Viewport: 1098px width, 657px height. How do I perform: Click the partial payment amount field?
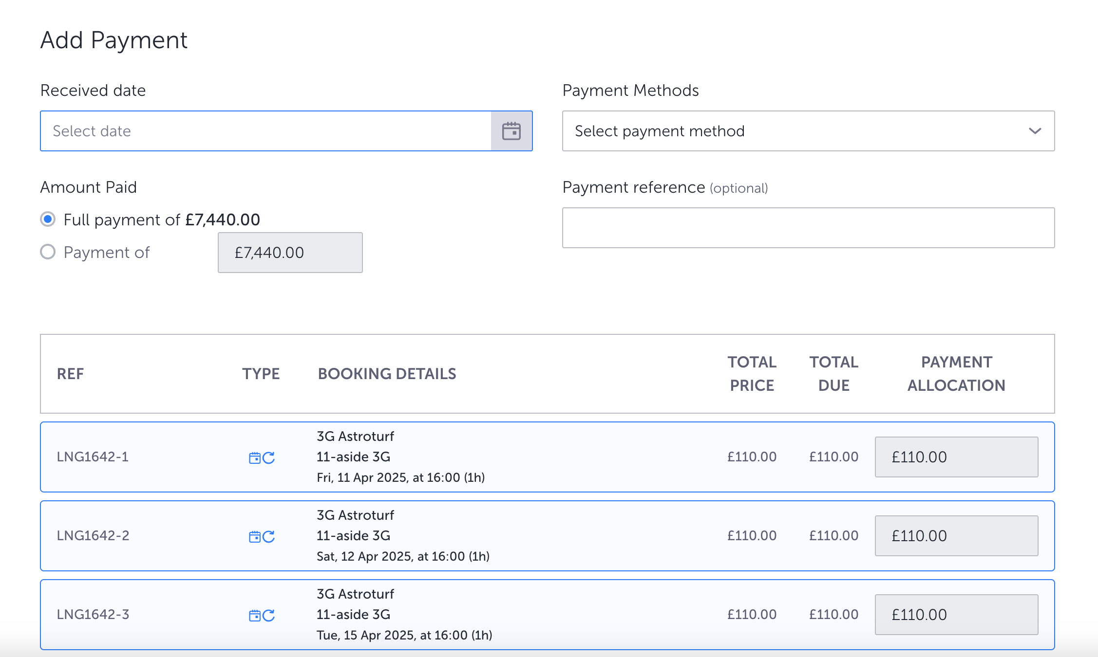point(290,253)
